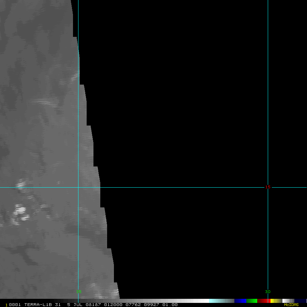Viewport: 307px width, 307px height.
Task: Click intersection of 15 latitude and 35 longitude lines
Action: pyautogui.click(x=78, y=187)
